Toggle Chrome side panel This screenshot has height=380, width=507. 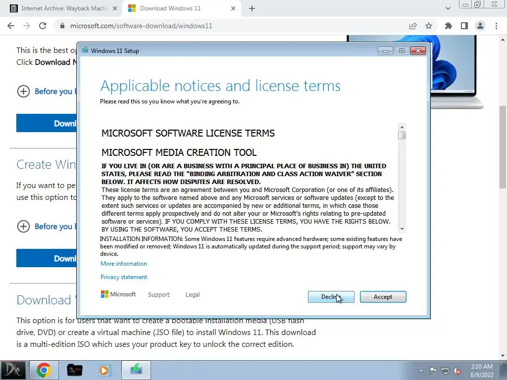(464, 26)
